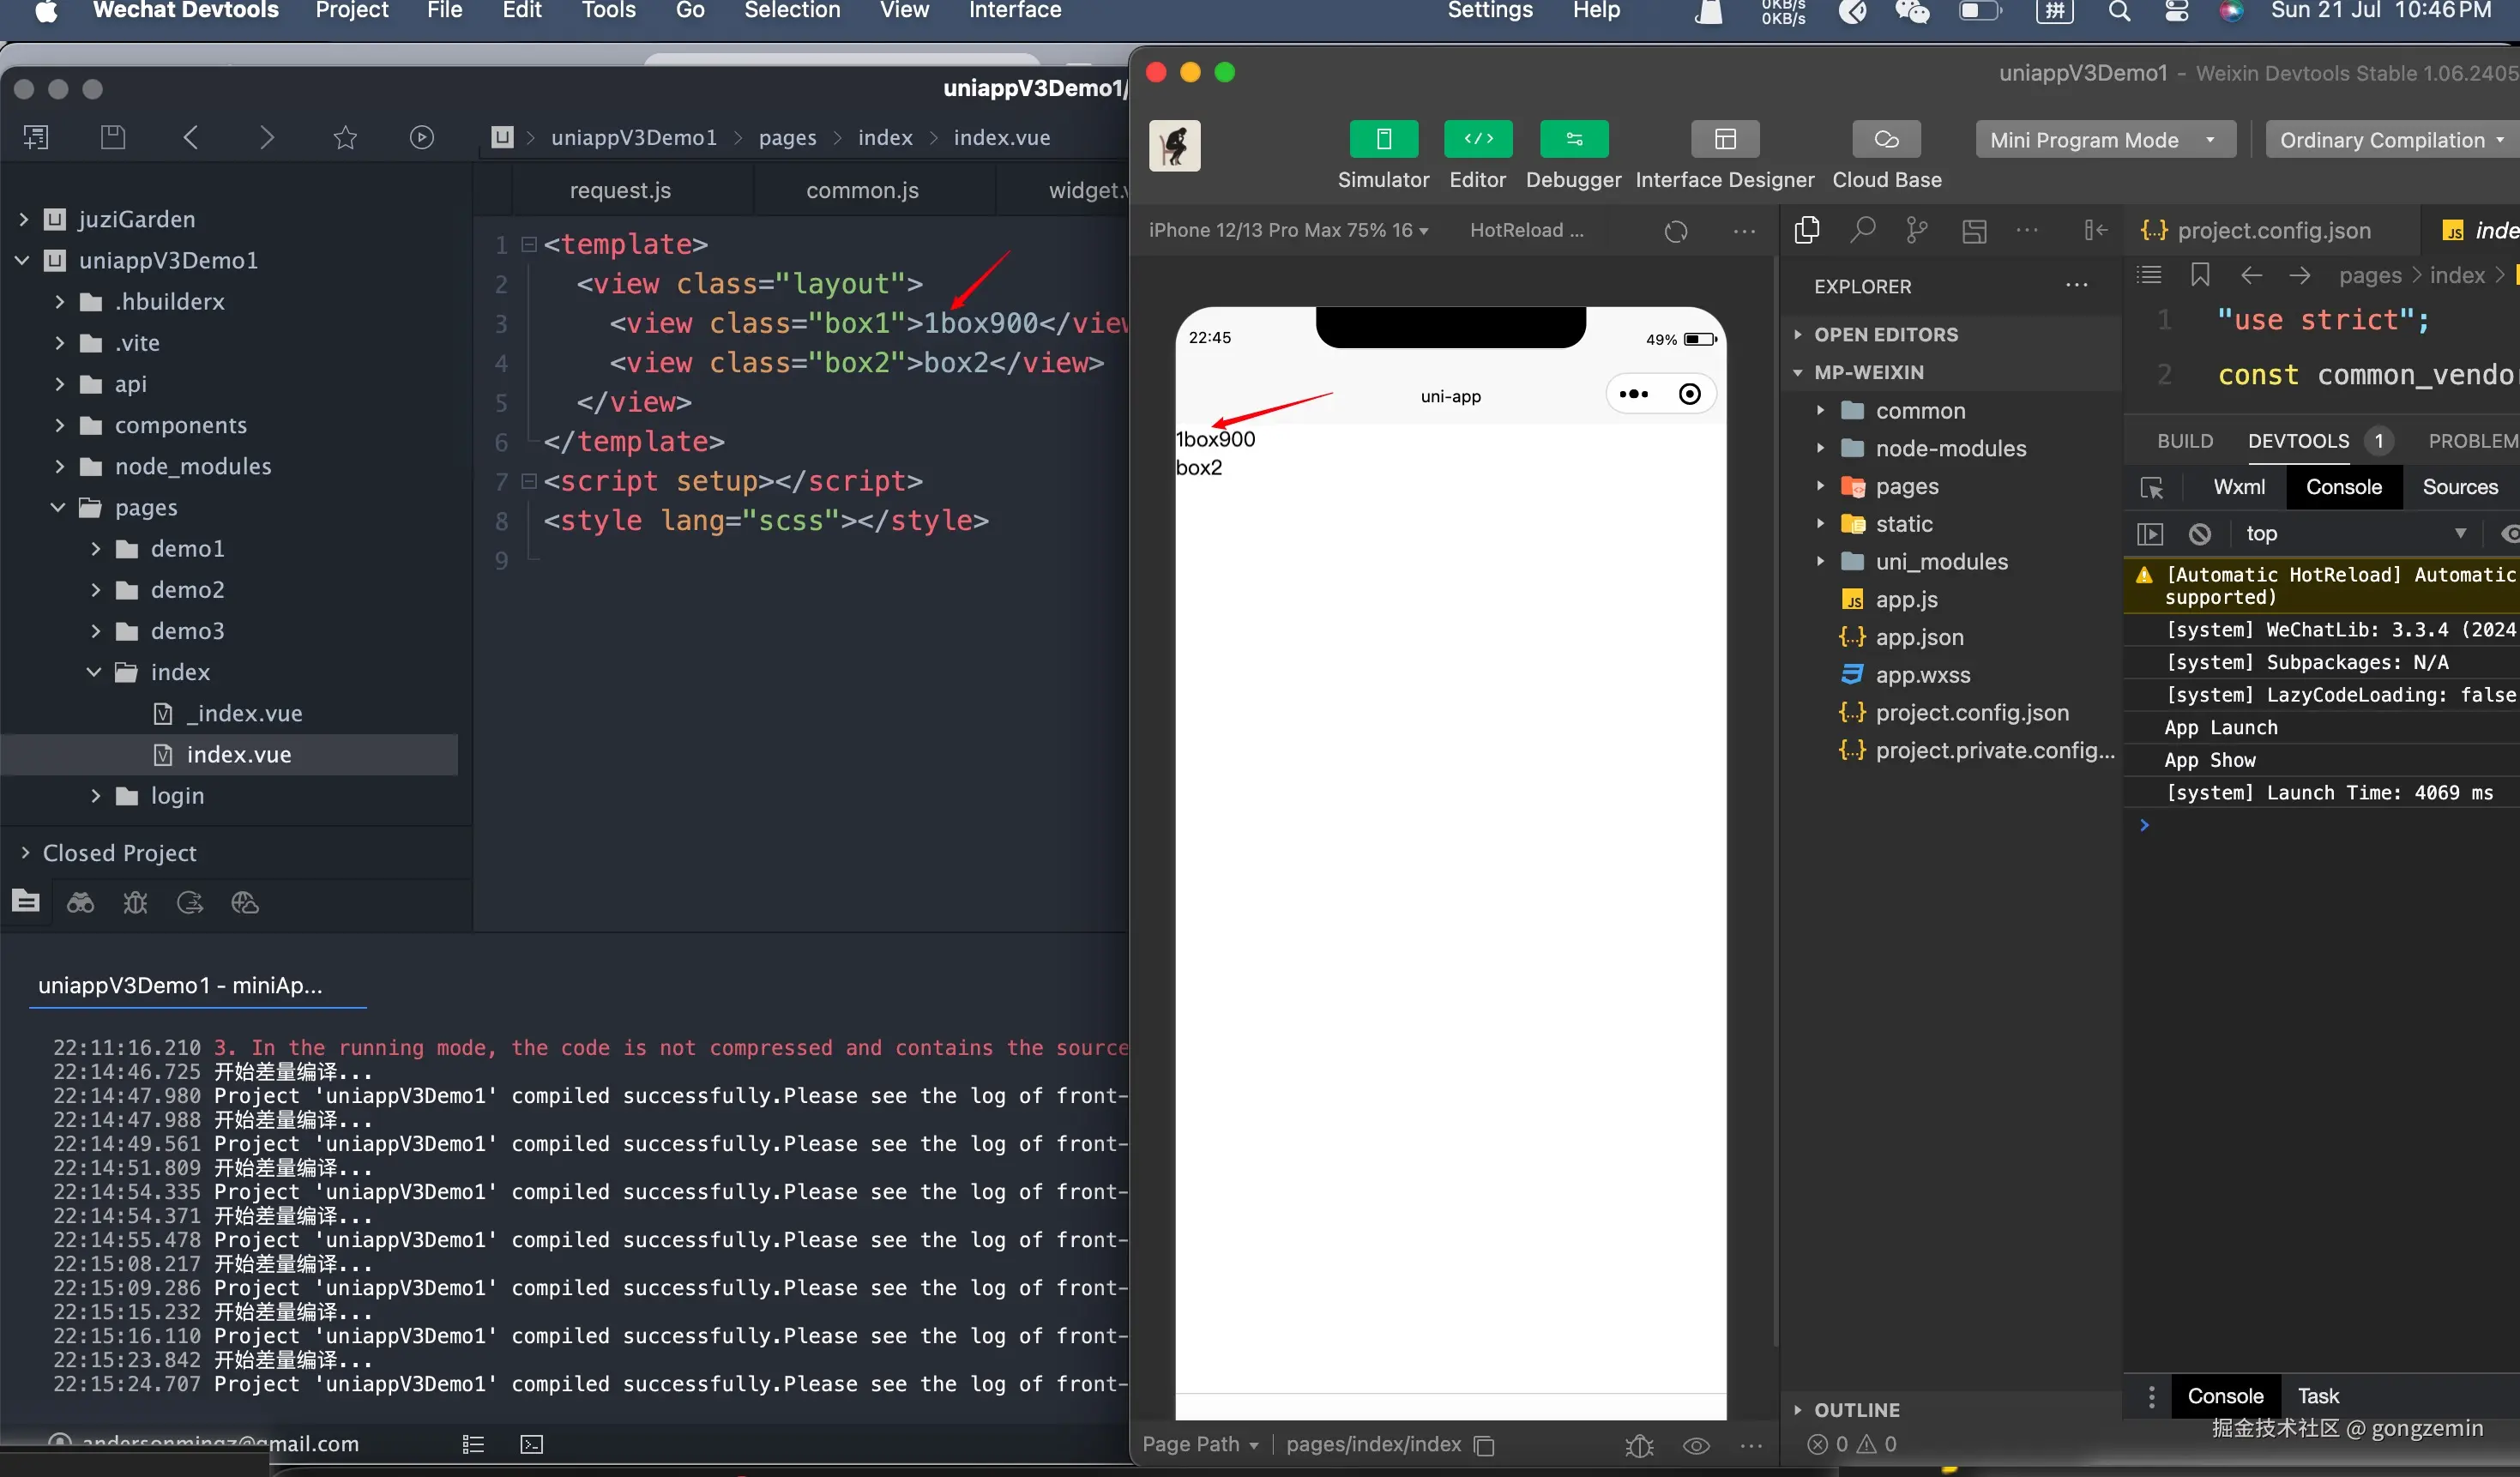Screen dimensions: 2520x1477
Task: Toggle the Editor panel button
Action: [x=1477, y=140]
